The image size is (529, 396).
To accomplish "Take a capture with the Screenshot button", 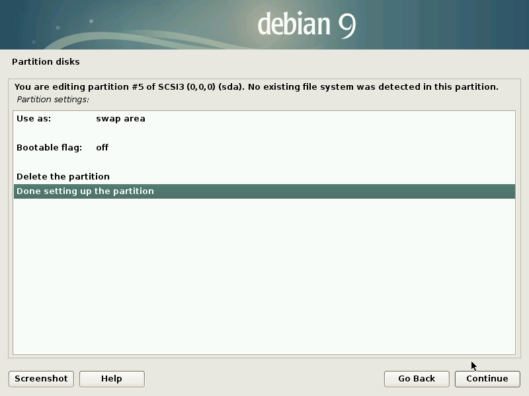I will coord(41,378).
